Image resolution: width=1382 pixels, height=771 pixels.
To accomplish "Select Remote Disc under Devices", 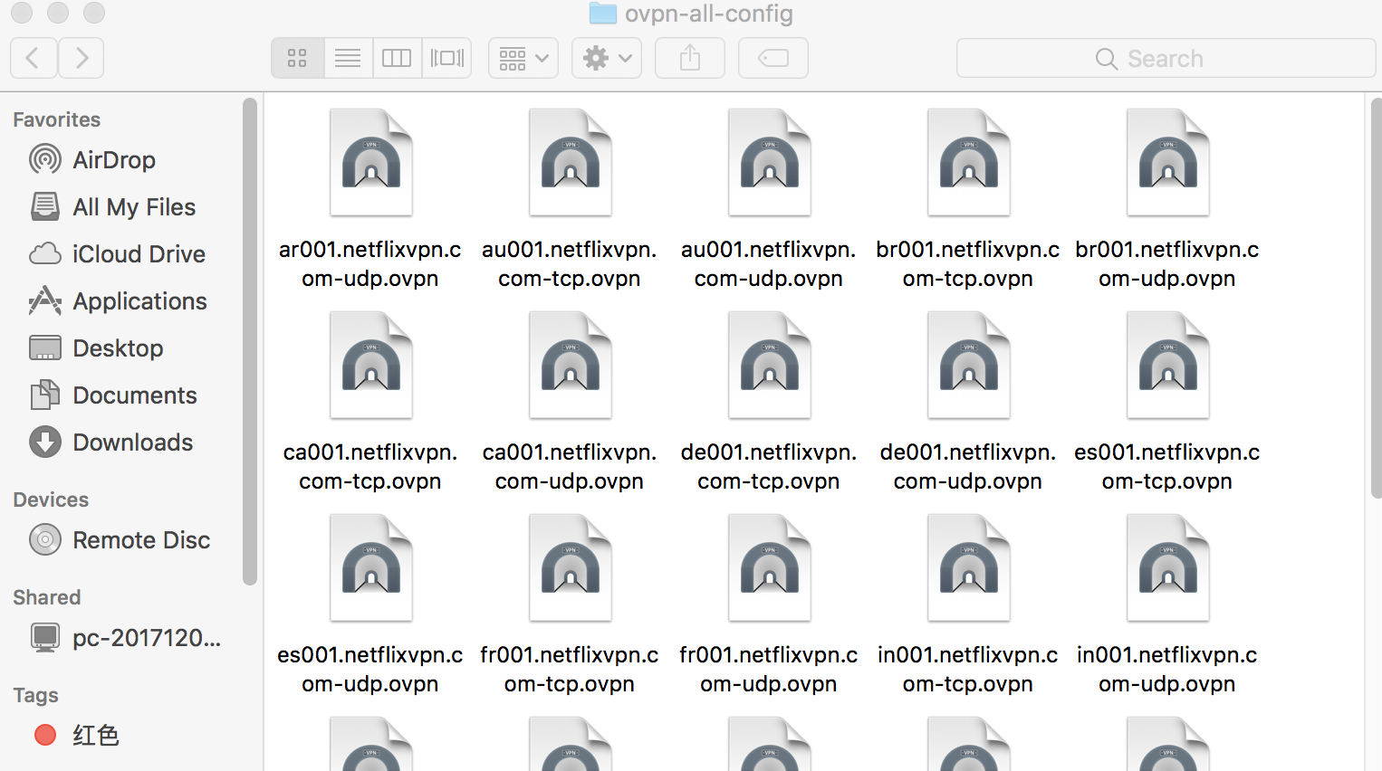I will click(x=120, y=540).
